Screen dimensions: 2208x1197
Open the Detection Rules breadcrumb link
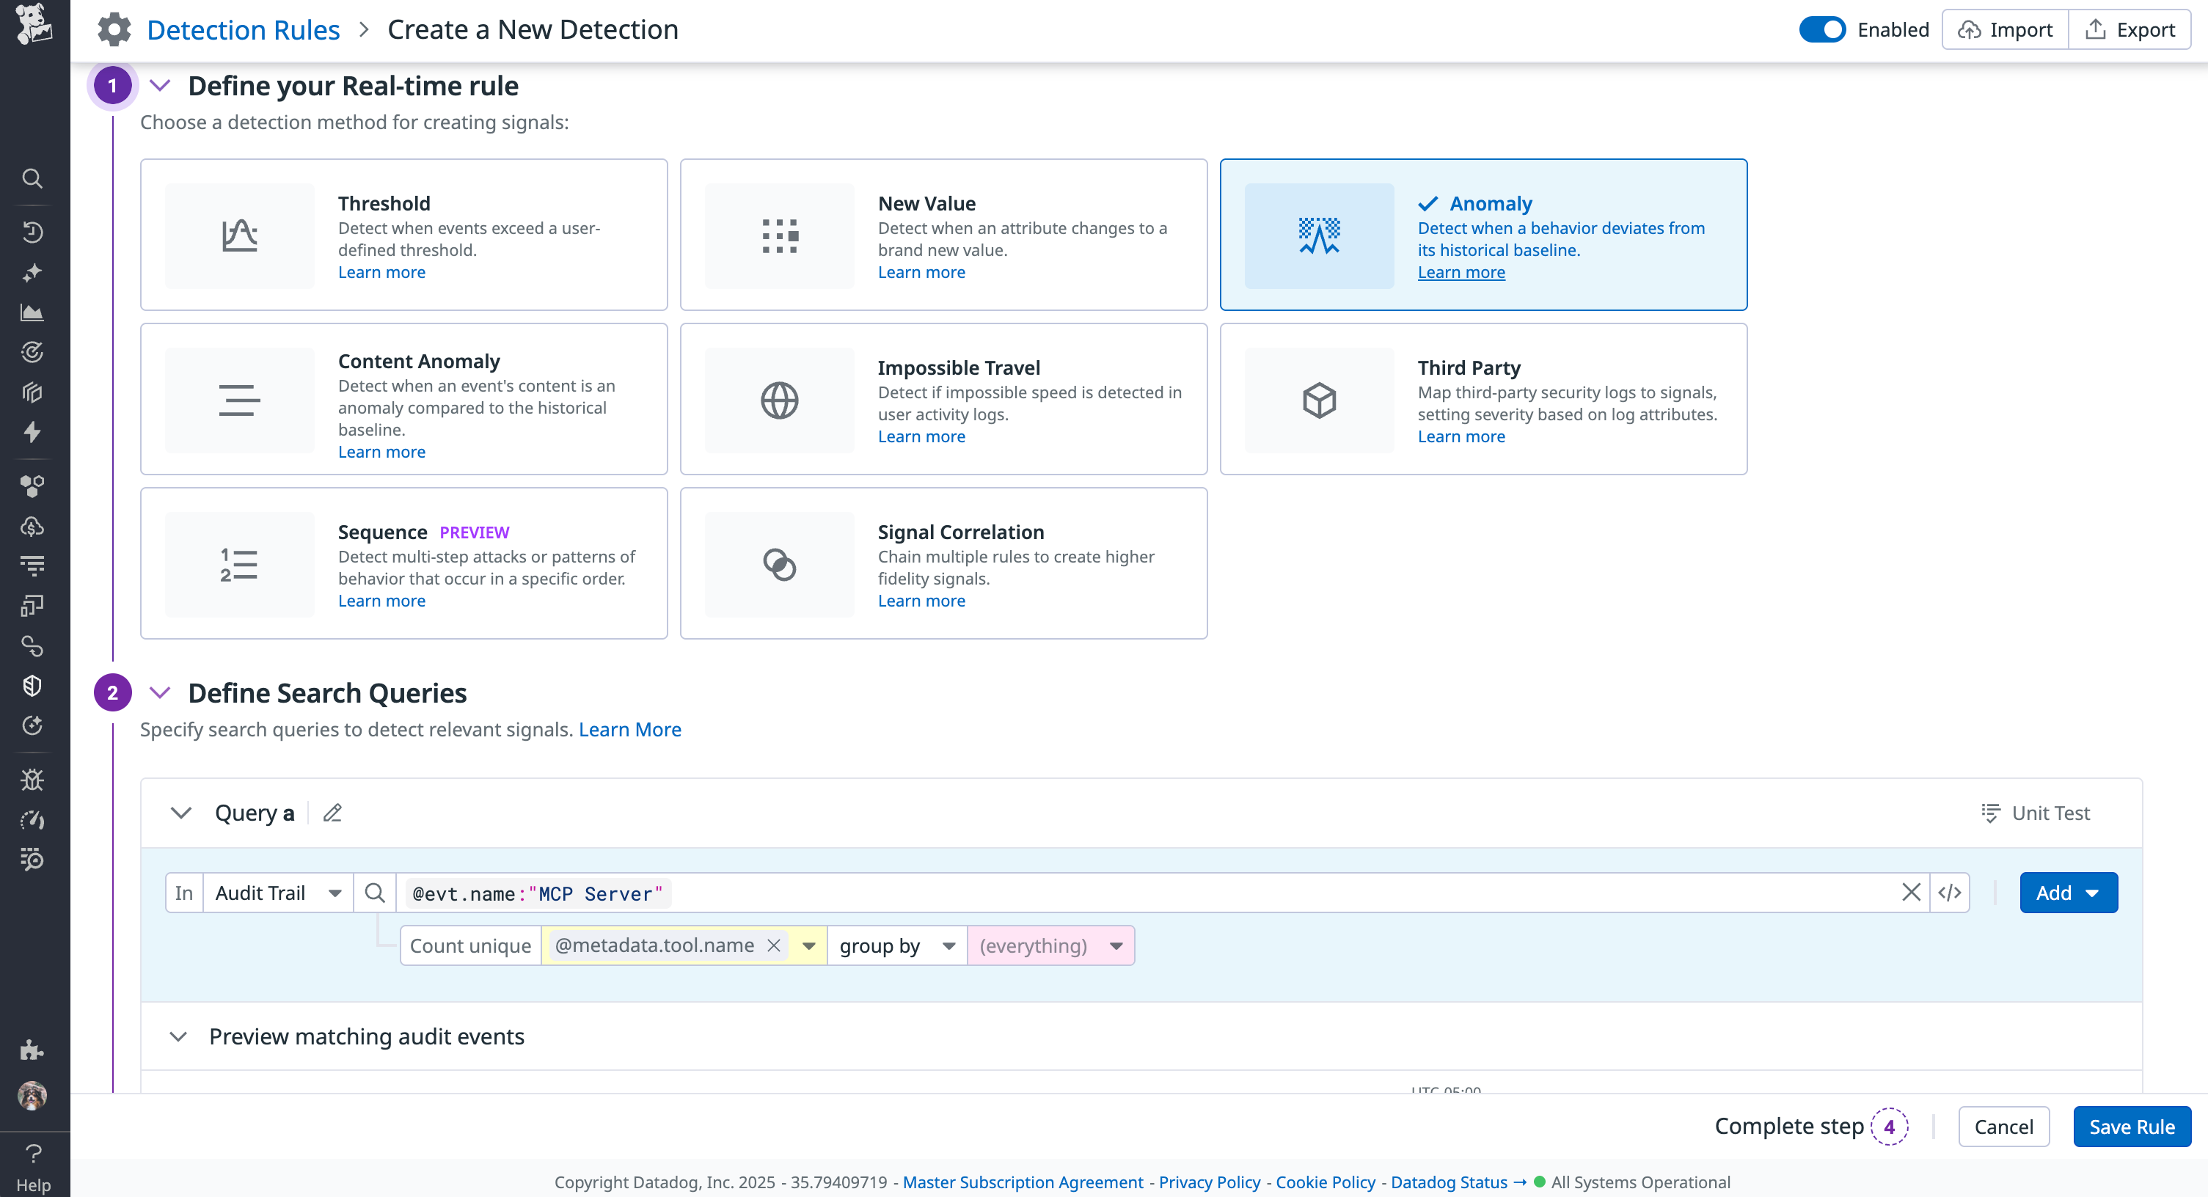click(x=244, y=29)
